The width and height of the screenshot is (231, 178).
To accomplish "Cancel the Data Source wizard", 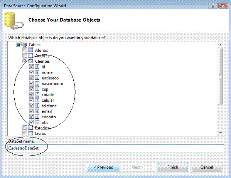I will tap(207, 167).
